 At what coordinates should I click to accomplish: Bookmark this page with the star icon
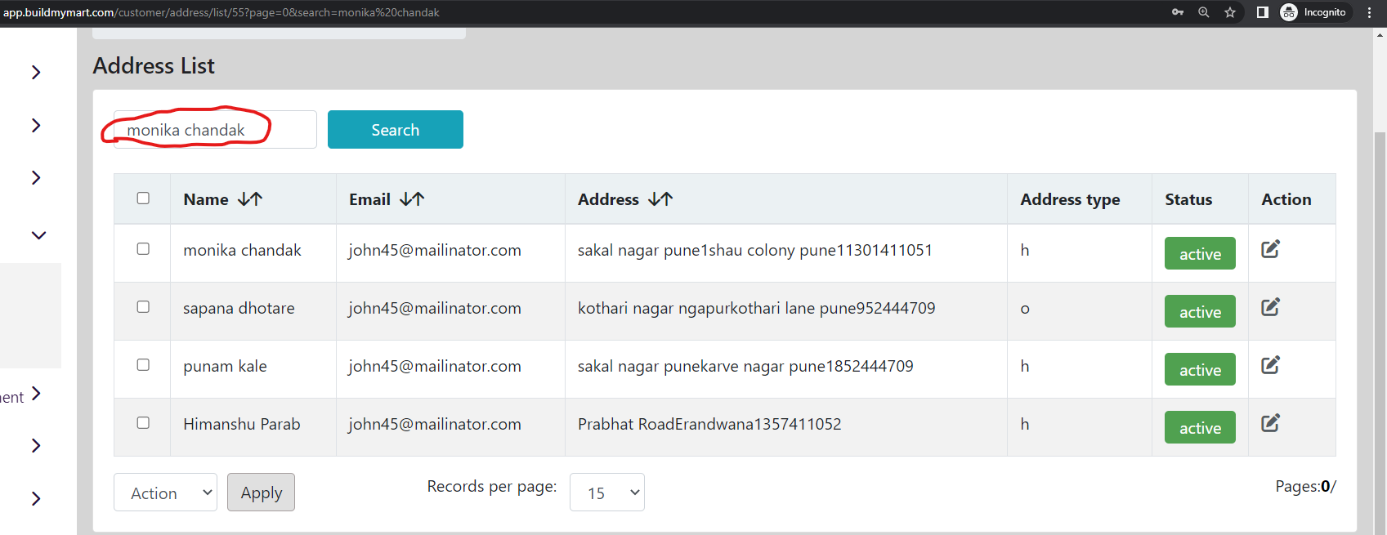pos(1230,12)
